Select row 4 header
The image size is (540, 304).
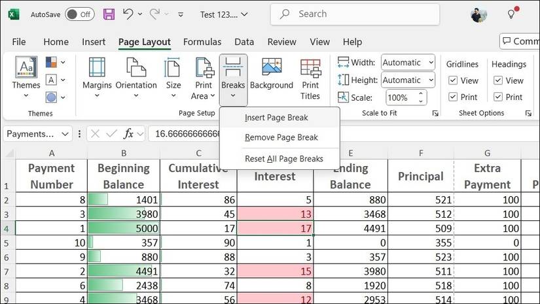[x=8, y=228]
